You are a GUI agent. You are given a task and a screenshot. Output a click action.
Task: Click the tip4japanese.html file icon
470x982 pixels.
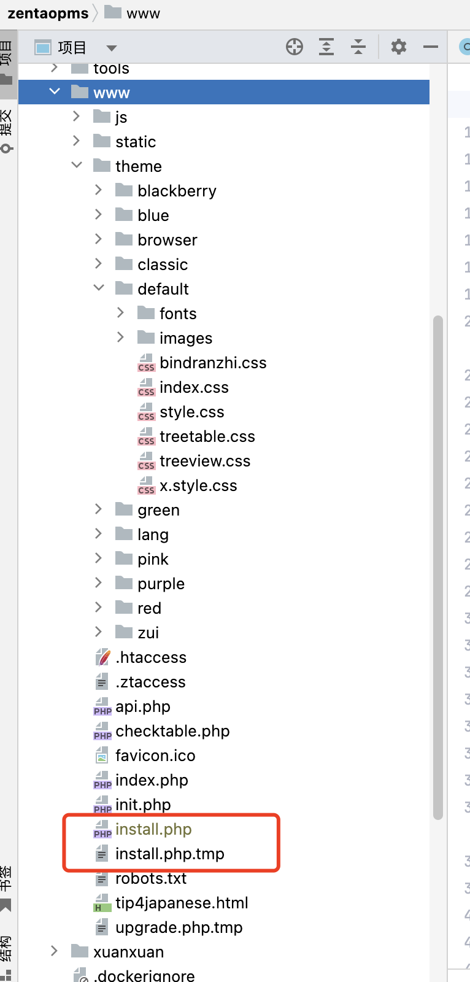coord(102,903)
